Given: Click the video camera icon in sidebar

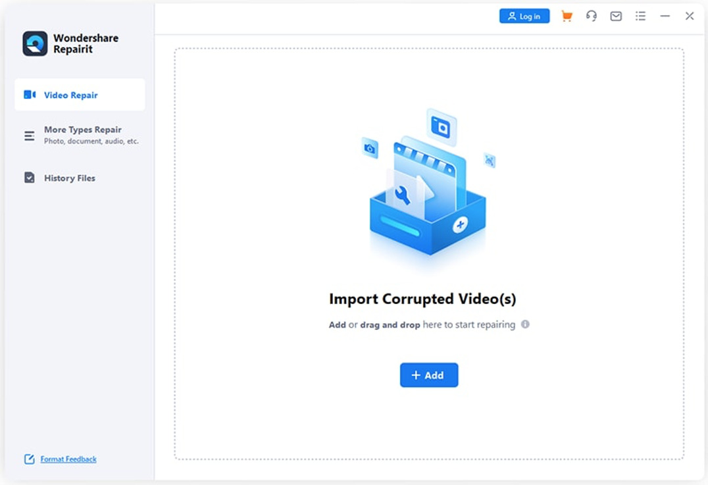Looking at the screenshot, I should pyautogui.click(x=30, y=95).
